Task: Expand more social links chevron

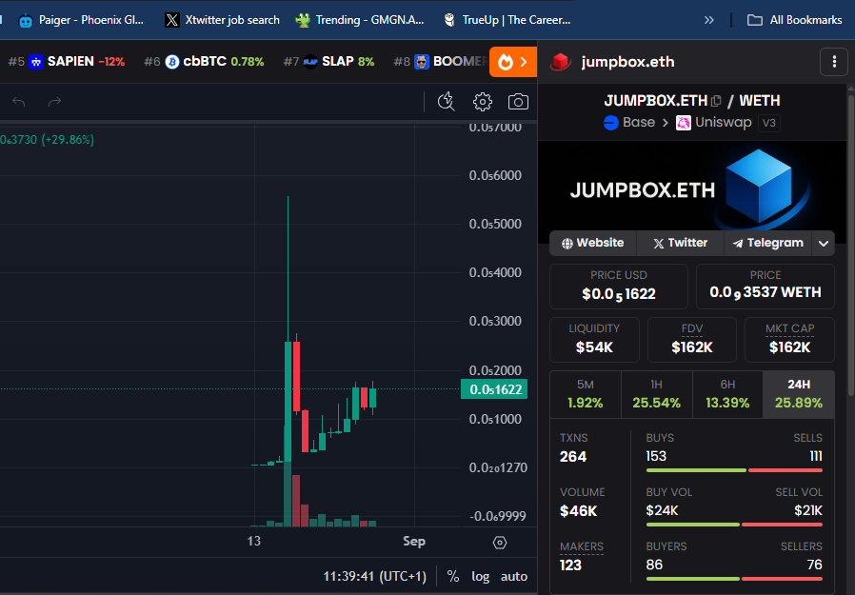Action: (824, 243)
